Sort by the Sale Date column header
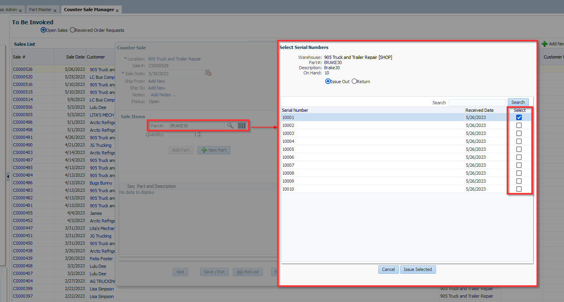 [70, 57]
